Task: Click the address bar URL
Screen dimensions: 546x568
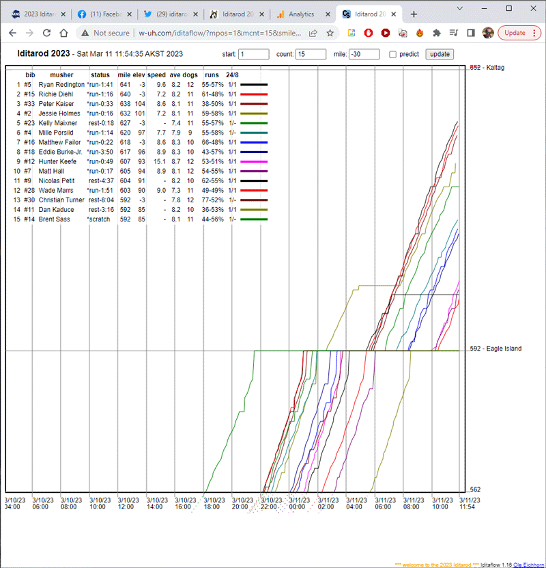Action: [x=220, y=33]
